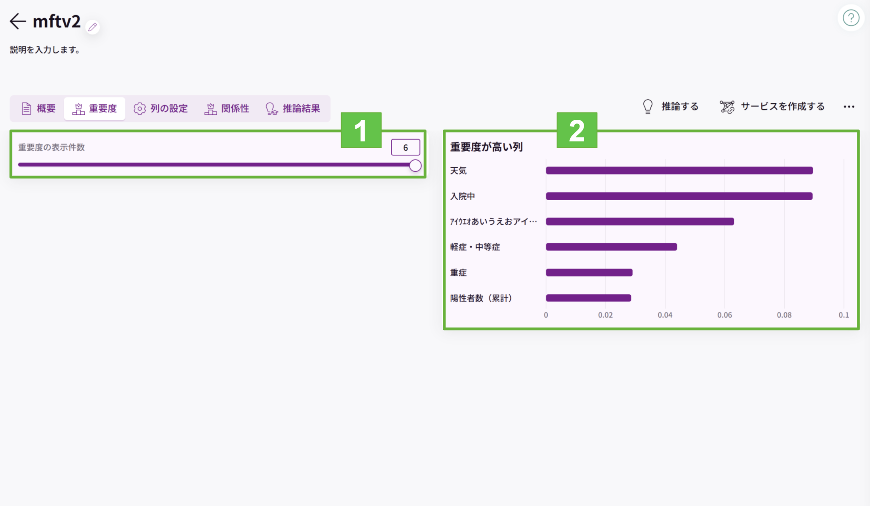Click the gear icon on the 列の設定 tab
This screenshot has width=870, height=506.
point(139,109)
